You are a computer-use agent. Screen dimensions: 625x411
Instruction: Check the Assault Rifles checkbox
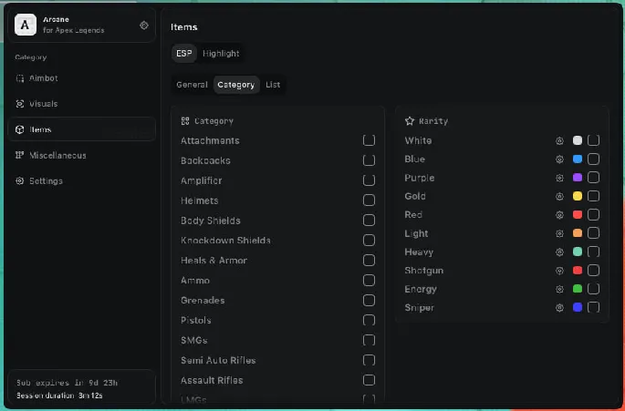tap(369, 380)
